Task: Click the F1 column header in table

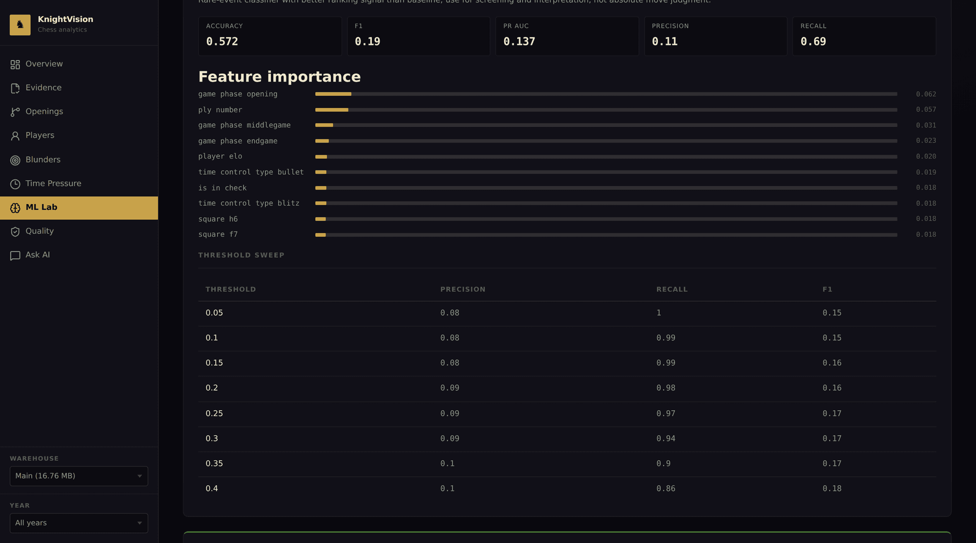Action: pyautogui.click(x=827, y=290)
